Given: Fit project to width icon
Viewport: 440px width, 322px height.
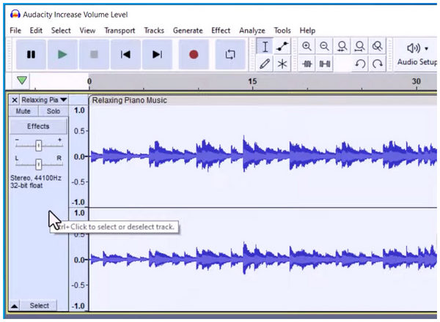Looking at the screenshot, I should (360, 46).
